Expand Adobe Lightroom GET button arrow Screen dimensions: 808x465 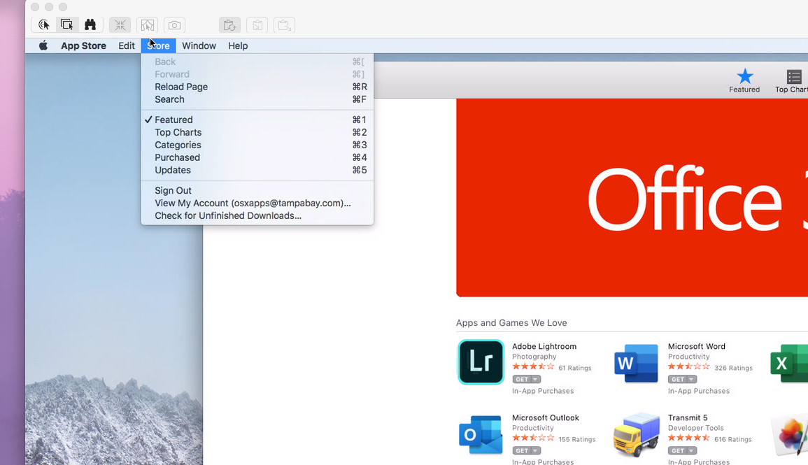[x=535, y=380]
